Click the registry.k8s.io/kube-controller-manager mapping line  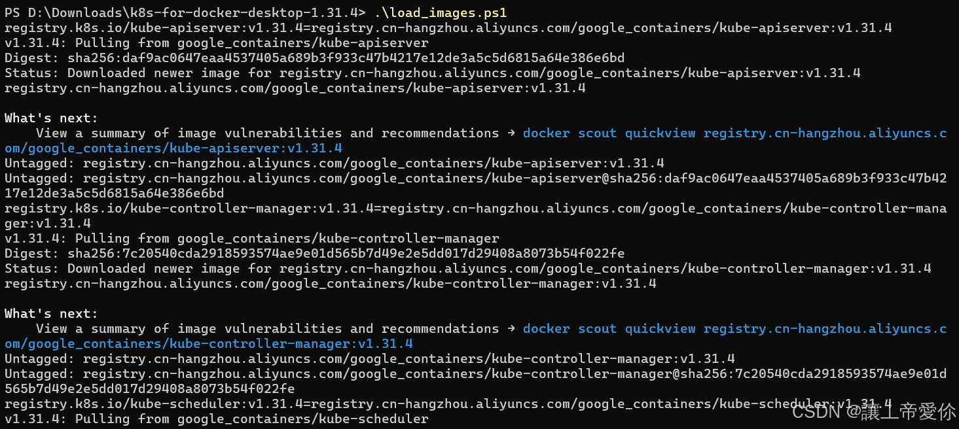point(475,208)
